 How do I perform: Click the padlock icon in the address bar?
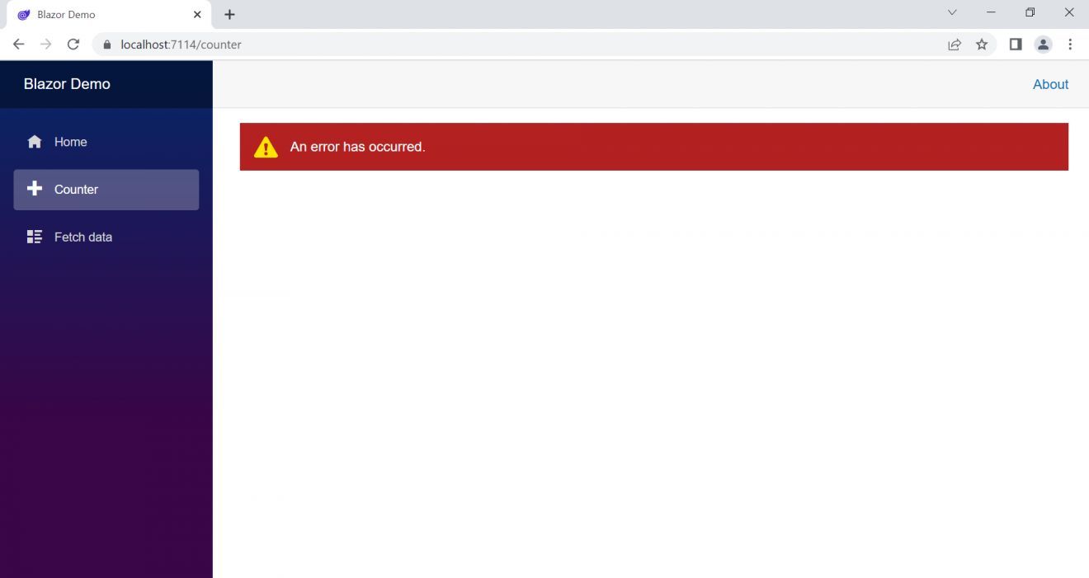106,45
